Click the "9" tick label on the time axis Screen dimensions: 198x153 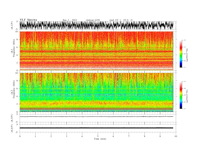[x=160, y=136]
